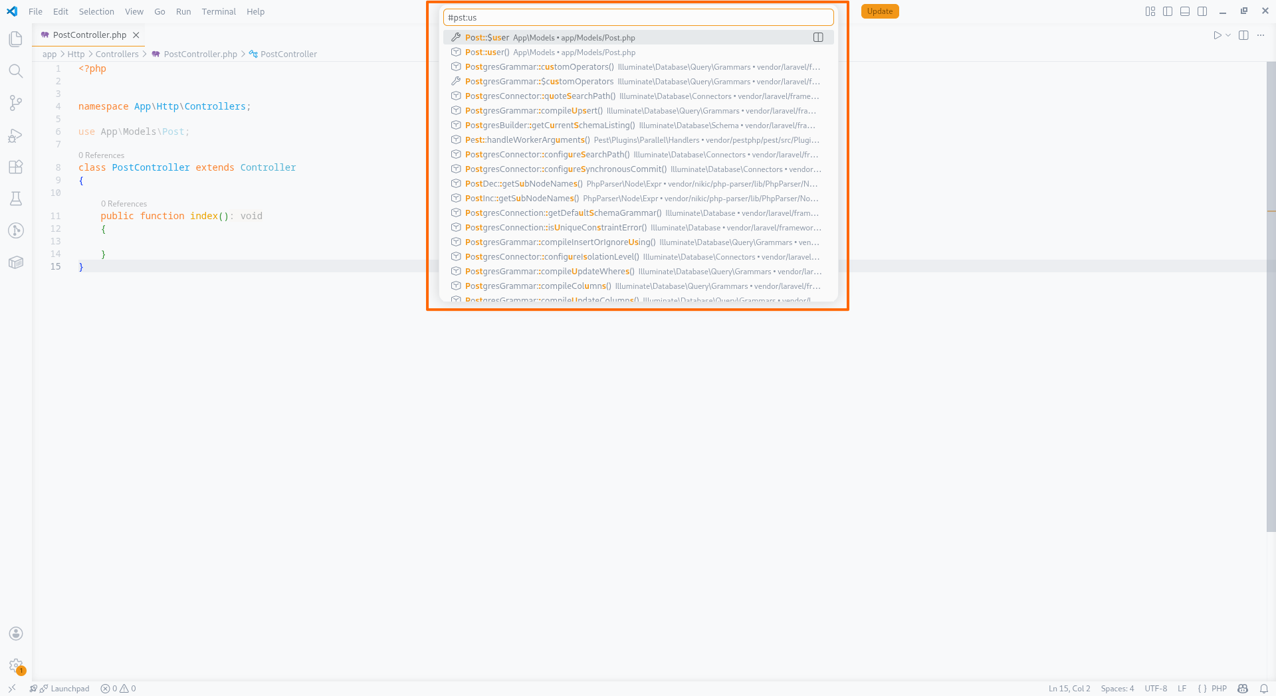The width and height of the screenshot is (1276, 696).
Task: Toggle the secondary side bar
Action: point(1202,11)
